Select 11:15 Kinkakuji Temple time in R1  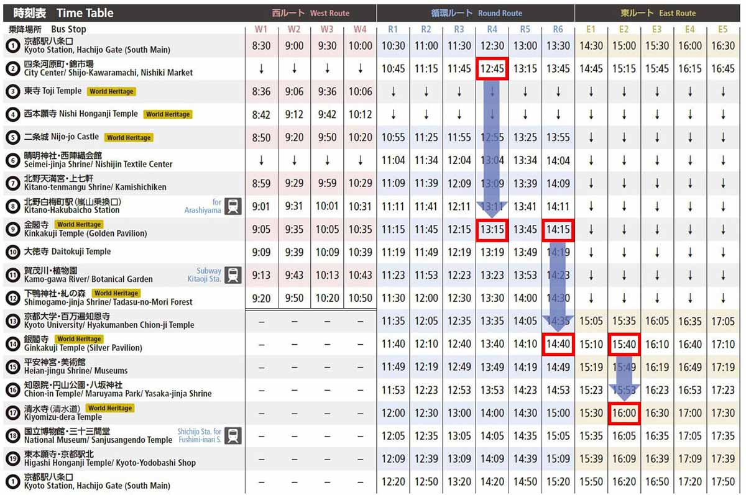[x=393, y=229]
